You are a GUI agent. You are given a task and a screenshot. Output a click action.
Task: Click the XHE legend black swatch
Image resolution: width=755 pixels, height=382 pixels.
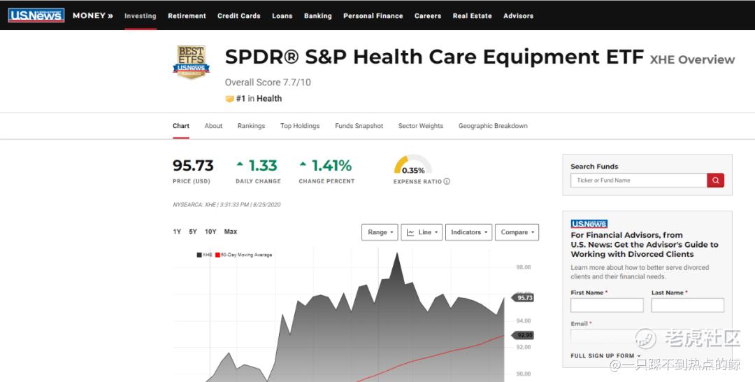point(199,255)
